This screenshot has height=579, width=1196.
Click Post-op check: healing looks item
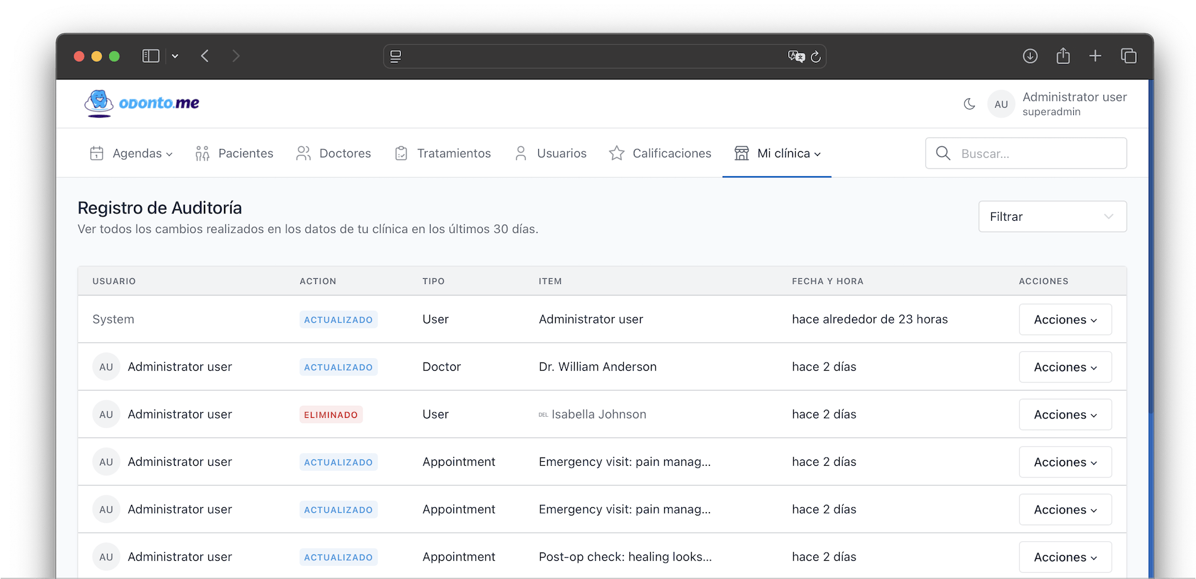tap(625, 557)
